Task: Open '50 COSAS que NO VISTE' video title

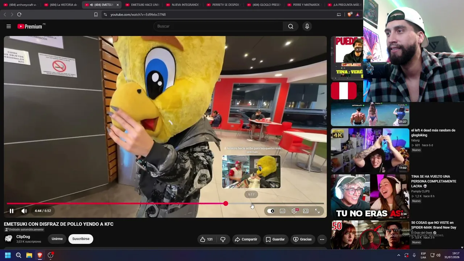Action: [x=434, y=225]
